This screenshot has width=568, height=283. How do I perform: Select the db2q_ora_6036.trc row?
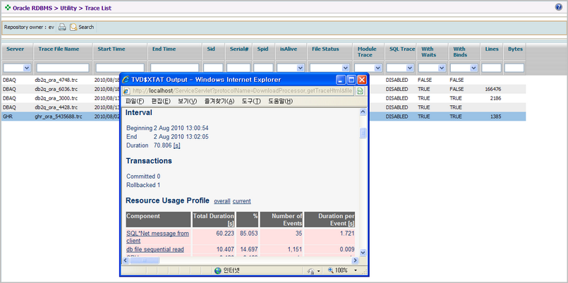pyautogui.click(x=263, y=89)
